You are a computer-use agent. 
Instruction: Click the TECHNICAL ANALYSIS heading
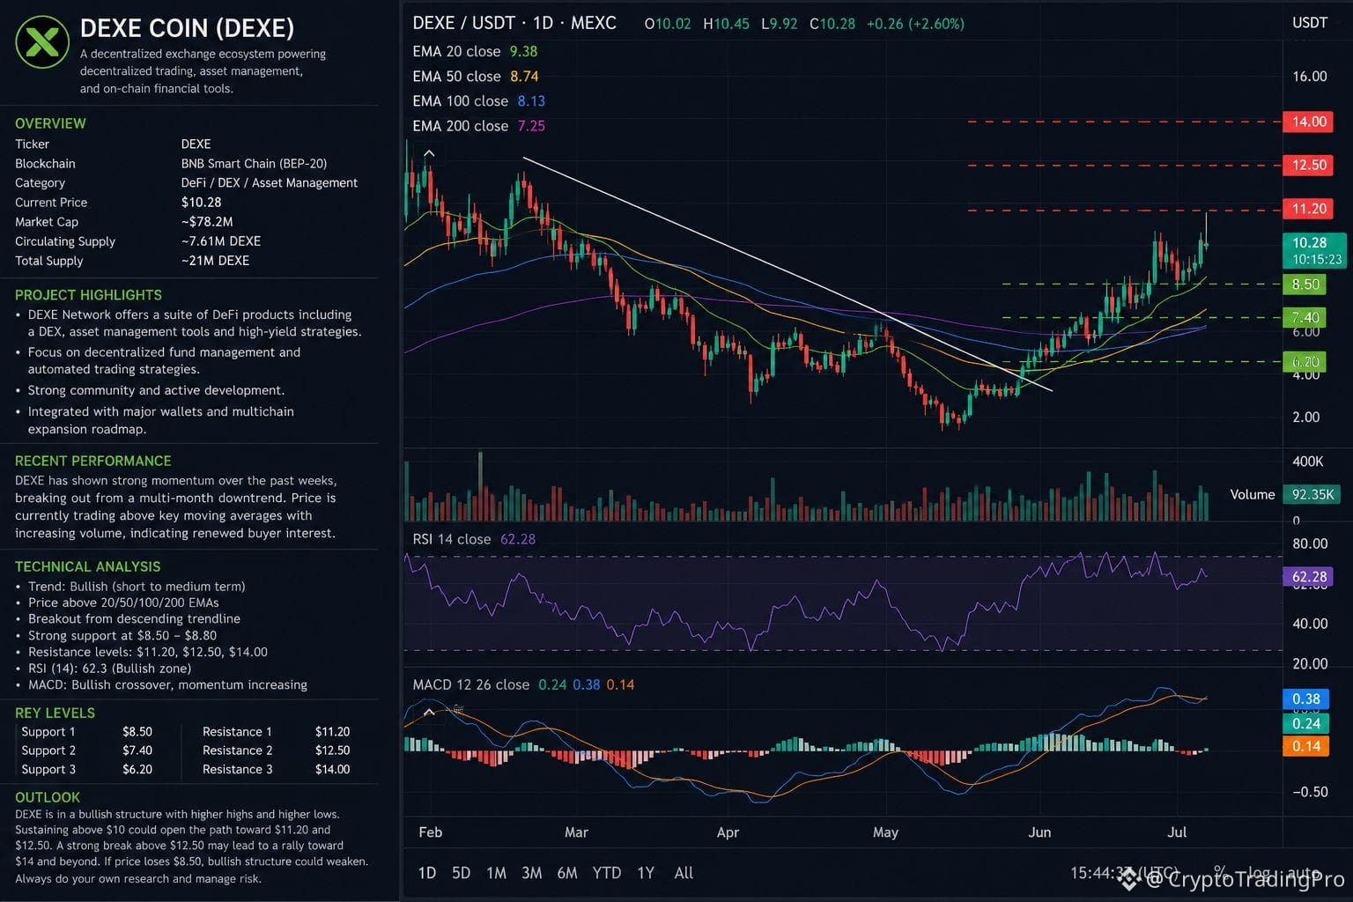[x=87, y=566]
